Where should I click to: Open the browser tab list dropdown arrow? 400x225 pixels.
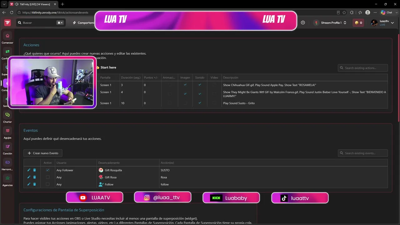[x=4, y=4]
